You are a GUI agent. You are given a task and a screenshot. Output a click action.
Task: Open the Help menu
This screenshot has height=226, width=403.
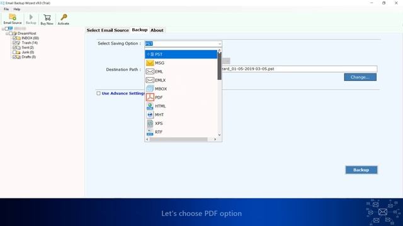coord(17,9)
